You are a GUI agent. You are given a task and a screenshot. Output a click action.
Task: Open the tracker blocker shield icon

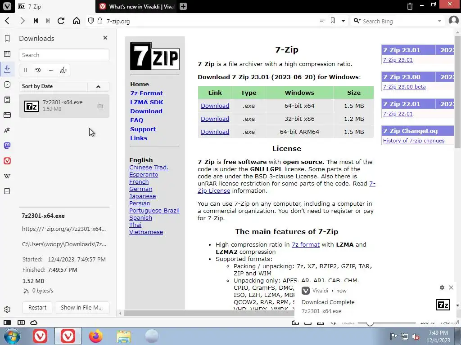pos(91,21)
